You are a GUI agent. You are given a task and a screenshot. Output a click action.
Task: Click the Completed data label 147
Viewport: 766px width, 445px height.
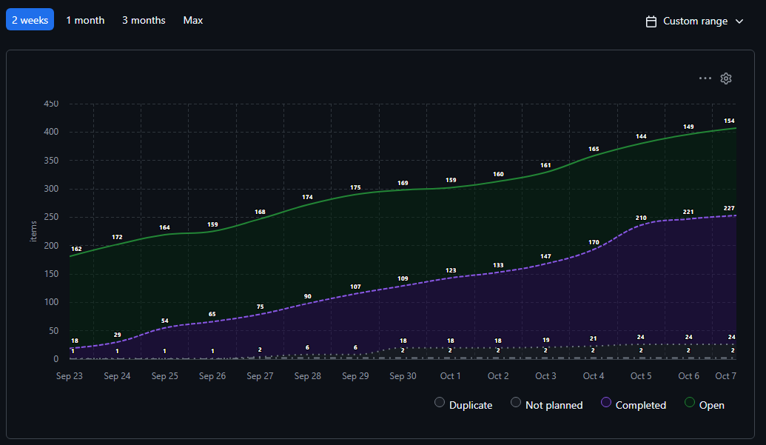coord(545,256)
